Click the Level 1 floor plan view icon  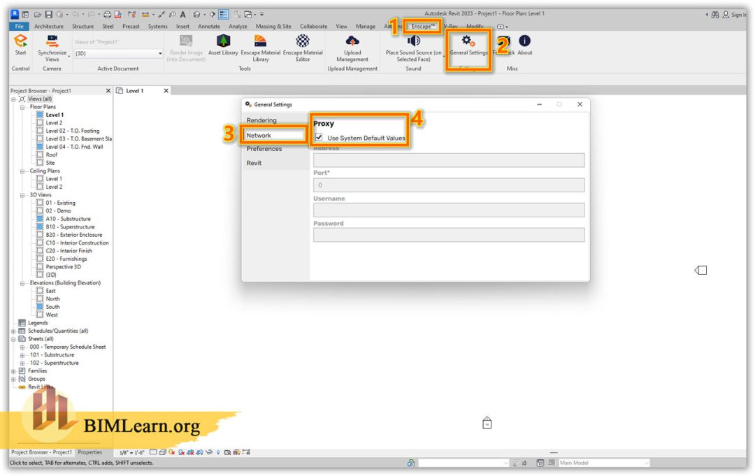pos(40,115)
